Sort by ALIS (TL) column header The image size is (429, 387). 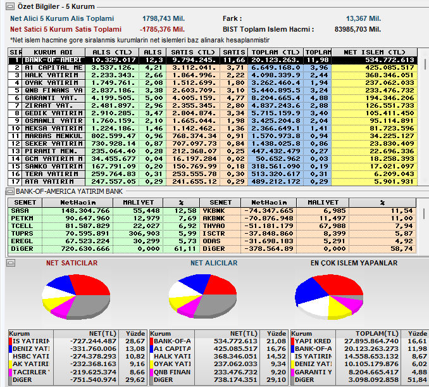[112, 53]
